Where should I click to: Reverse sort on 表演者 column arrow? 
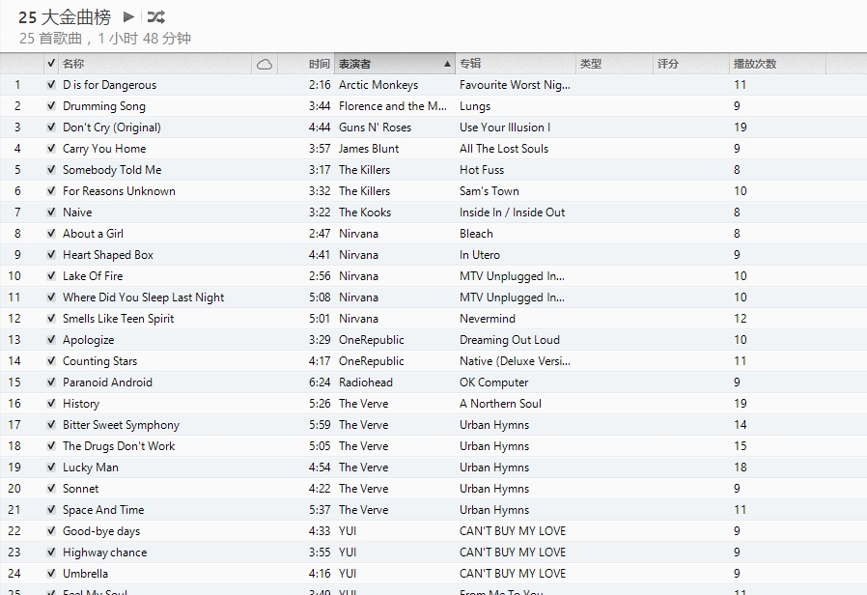point(447,64)
